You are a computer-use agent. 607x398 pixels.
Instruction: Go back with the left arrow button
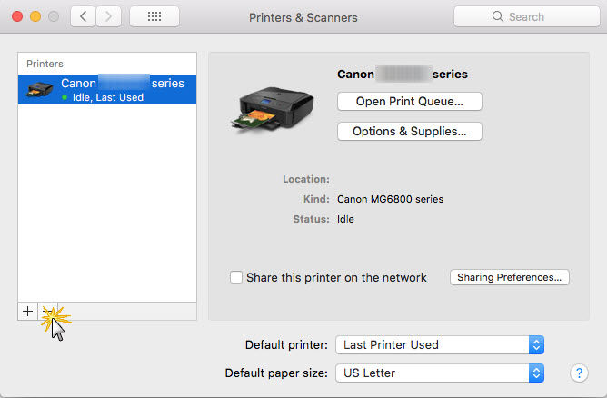click(x=83, y=17)
